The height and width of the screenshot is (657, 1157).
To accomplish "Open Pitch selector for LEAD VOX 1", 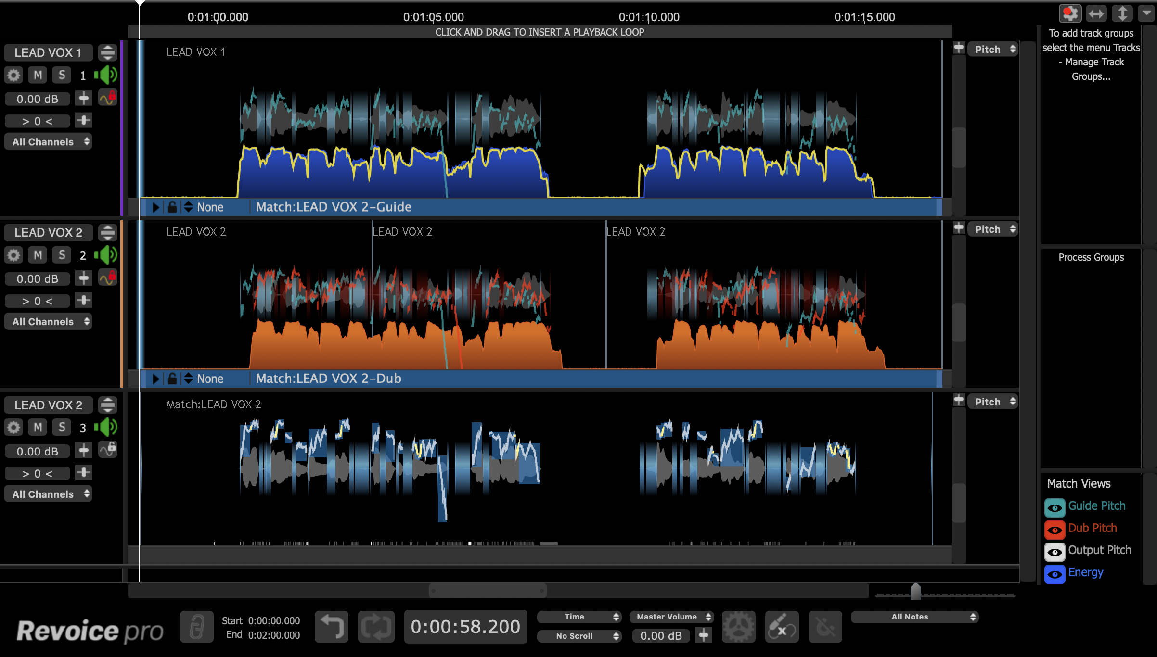I will (x=992, y=49).
